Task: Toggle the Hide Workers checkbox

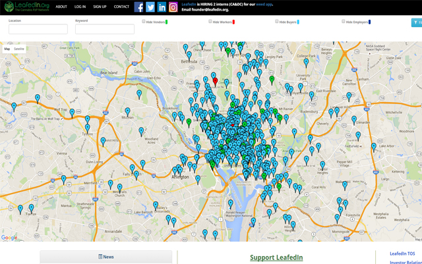Action: coord(210,22)
